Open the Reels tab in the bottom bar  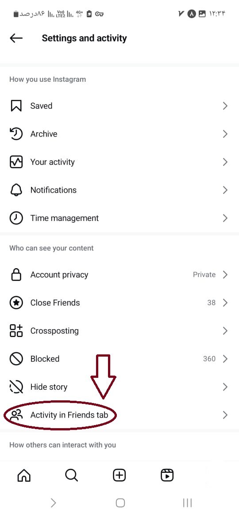[167, 475]
